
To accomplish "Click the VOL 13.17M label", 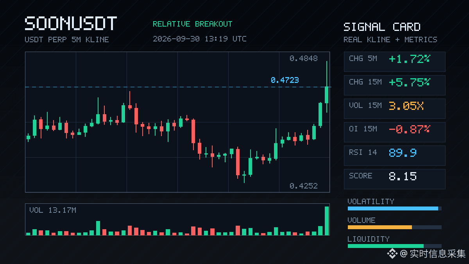I will coord(53,210).
